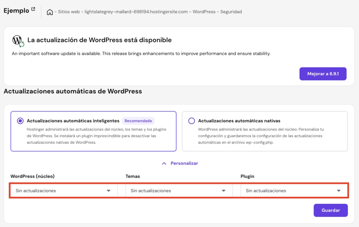
Task: Click the collapse chevron next to Personalizar
Action: [164, 163]
